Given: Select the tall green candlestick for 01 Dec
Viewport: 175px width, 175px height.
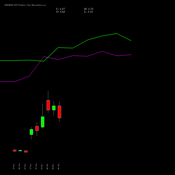Looking at the screenshot, I should pos(43,122).
